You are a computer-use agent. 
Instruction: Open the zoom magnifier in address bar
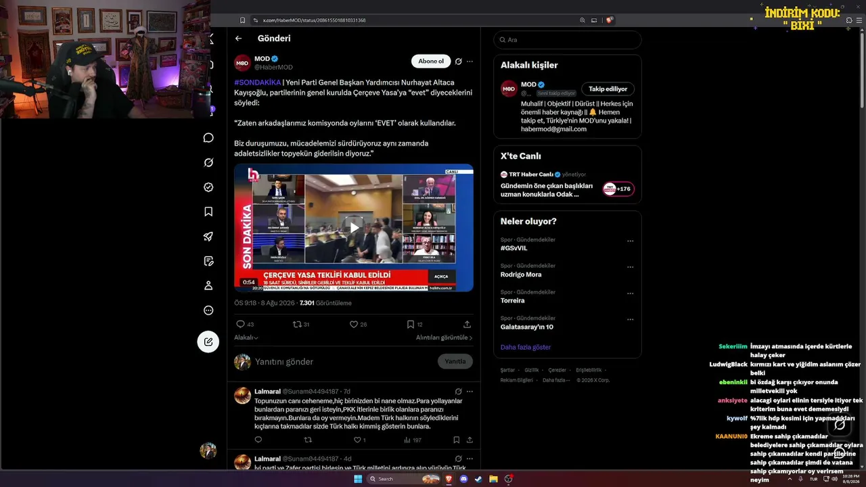583,20
